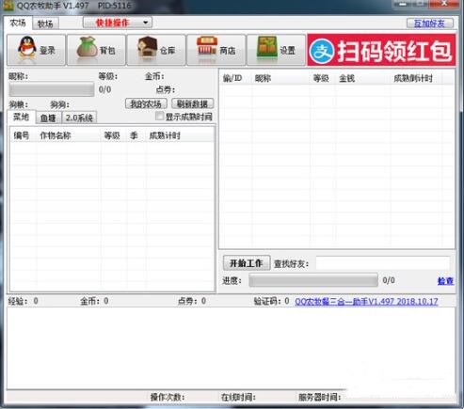Click the 验证码: 0 status text
464x409 pixels.
tap(271, 301)
